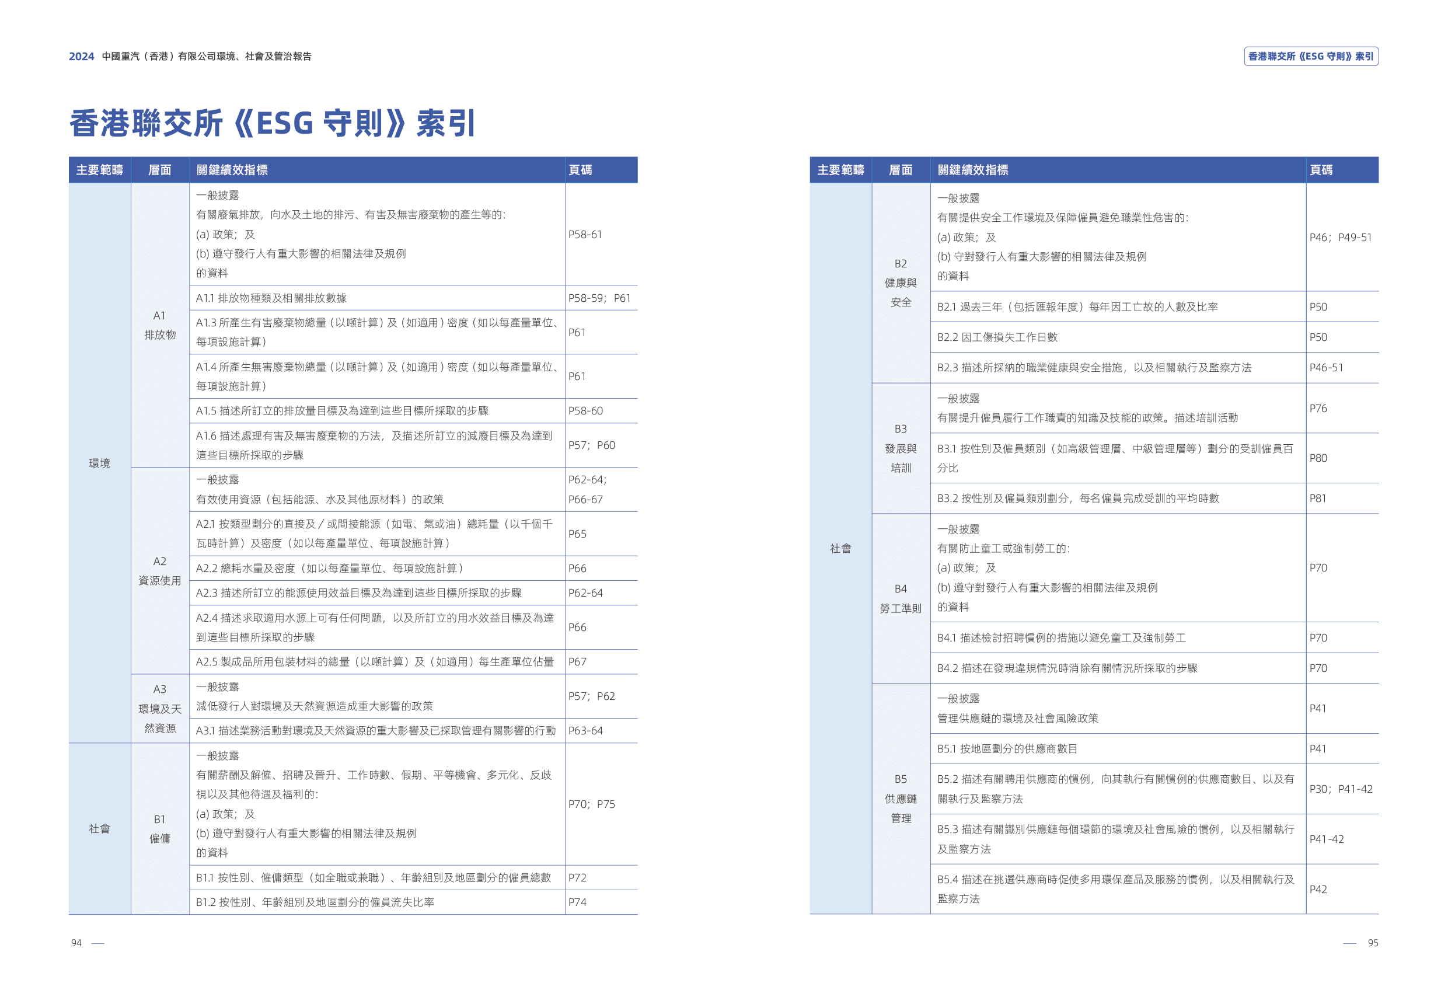
Task: Select the B3 發展與培訓 aspect cell
Action: [901, 448]
